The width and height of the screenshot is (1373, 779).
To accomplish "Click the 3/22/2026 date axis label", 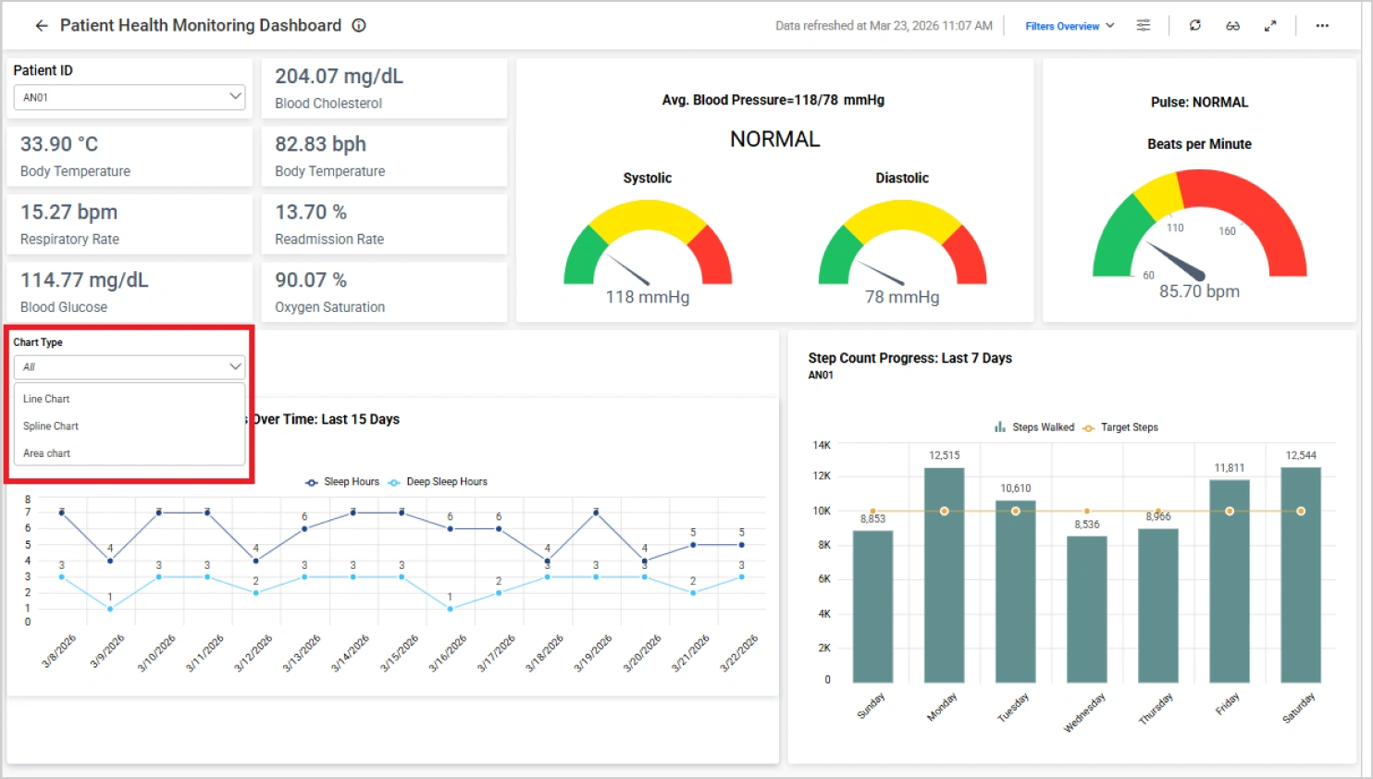I will click(738, 653).
